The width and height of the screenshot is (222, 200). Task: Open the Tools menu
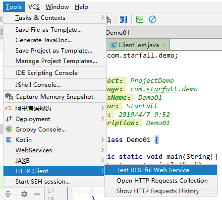point(14,7)
